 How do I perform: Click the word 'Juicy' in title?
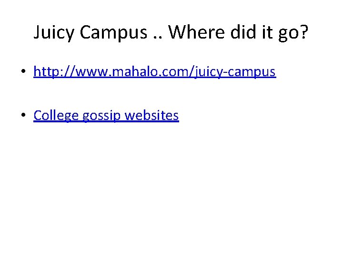coord(54,32)
